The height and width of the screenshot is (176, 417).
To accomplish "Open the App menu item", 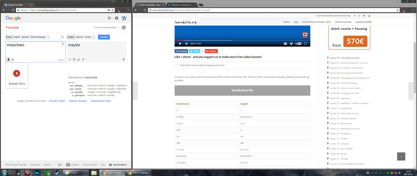I will [x=296, y=22].
